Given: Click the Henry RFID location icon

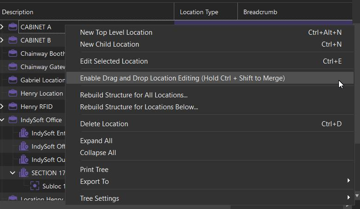Looking at the screenshot, I should (13, 107).
